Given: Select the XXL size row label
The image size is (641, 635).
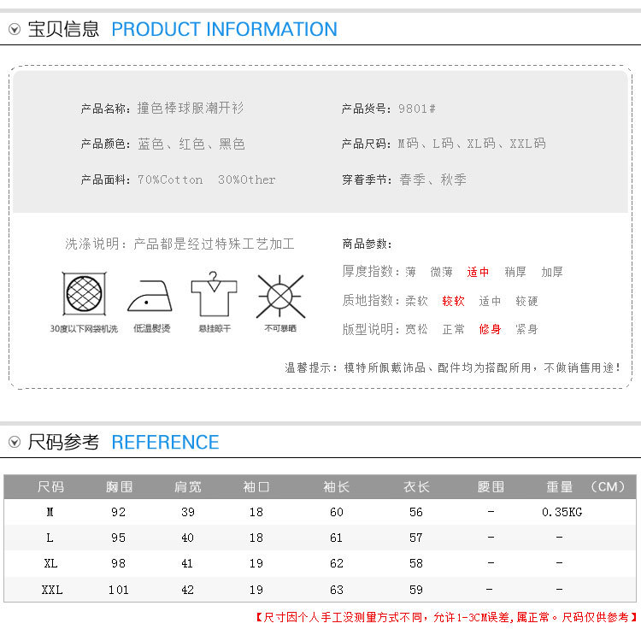Looking at the screenshot, I should 51,590.
